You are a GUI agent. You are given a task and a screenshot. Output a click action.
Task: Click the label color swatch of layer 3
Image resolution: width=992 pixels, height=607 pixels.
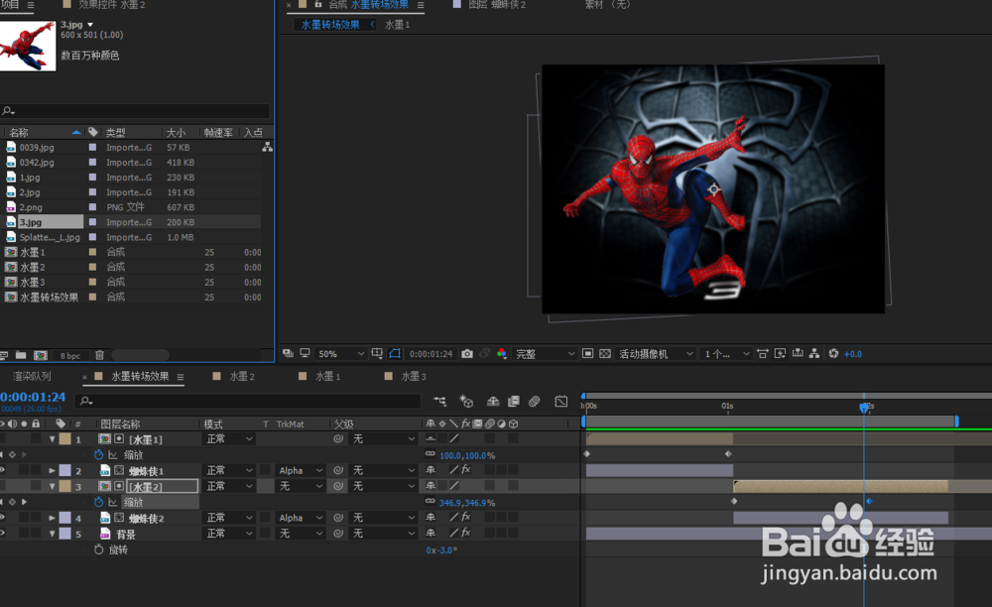[65, 486]
